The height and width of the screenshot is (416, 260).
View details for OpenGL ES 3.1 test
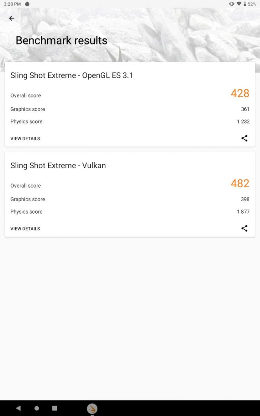[x=25, y=139]
